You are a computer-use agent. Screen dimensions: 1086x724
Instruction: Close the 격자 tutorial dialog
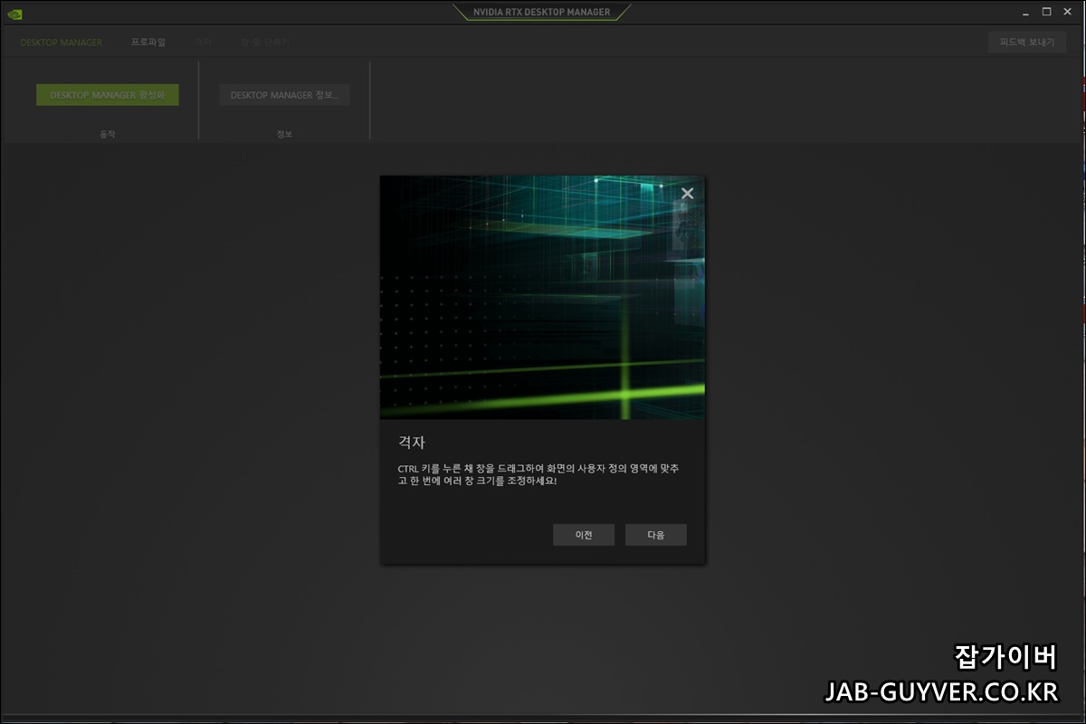[687, 193]
